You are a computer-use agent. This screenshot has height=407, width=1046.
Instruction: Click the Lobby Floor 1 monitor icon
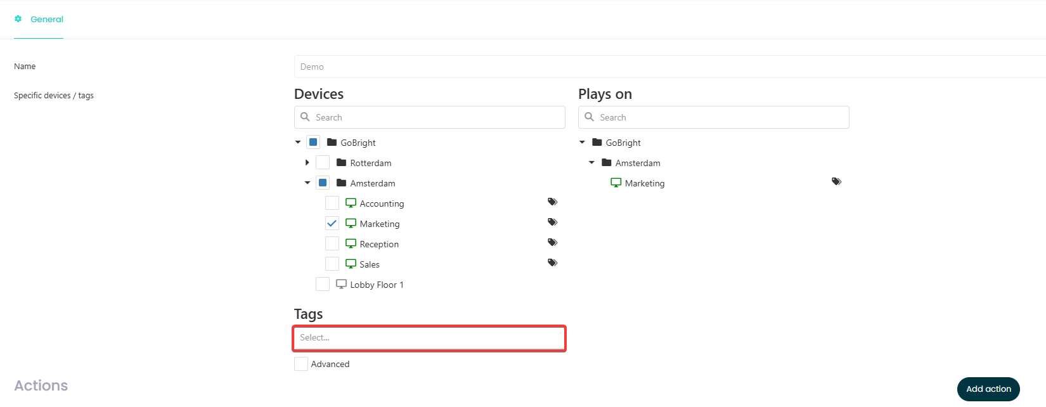(x=341, y=284)
